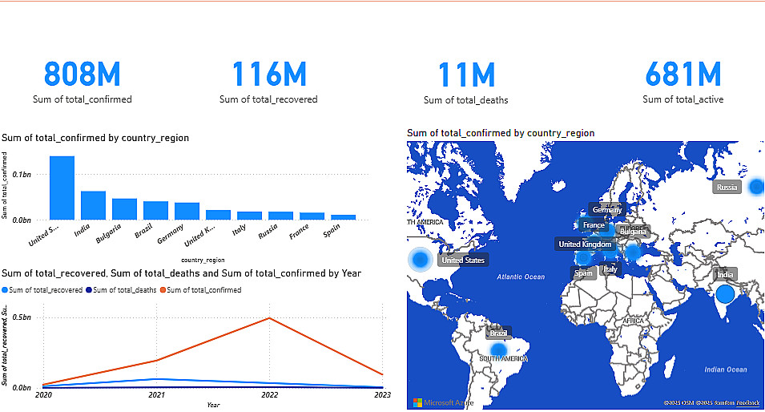
Task: Select the United States bar in bar chart
Action: tap(62, 188)
